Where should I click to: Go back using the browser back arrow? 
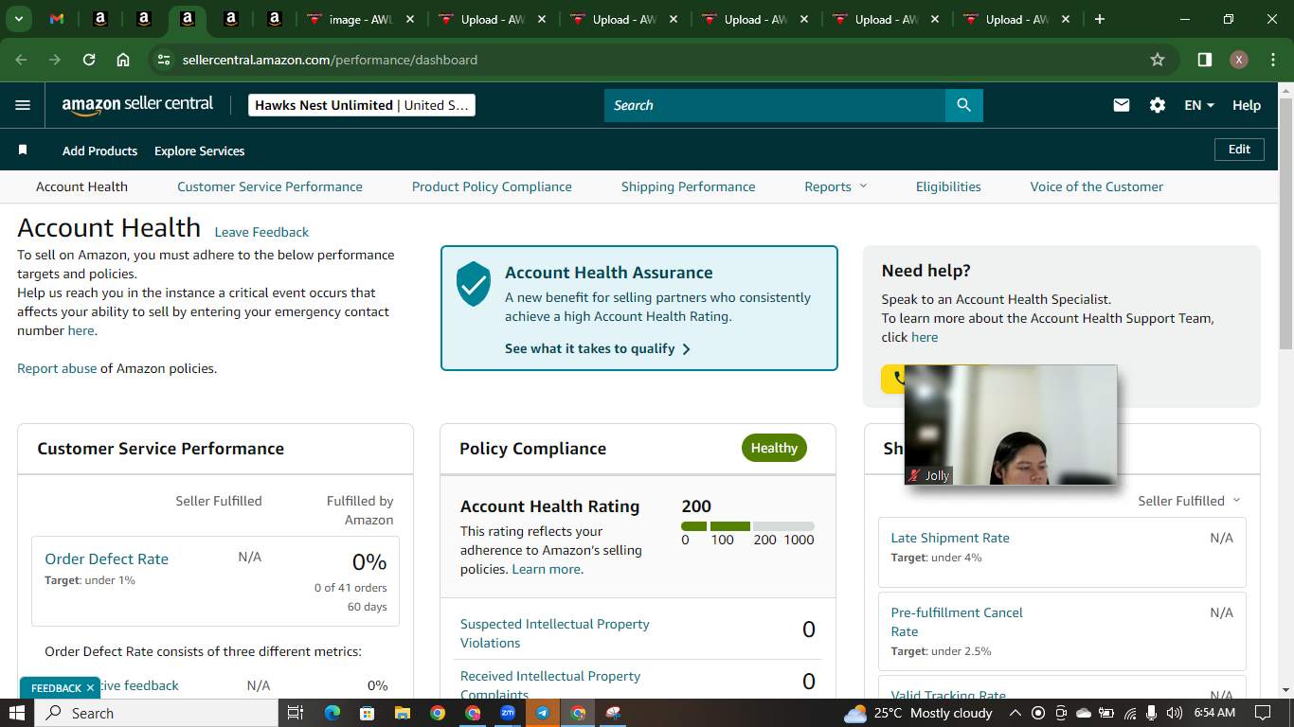tap(22, 60)
